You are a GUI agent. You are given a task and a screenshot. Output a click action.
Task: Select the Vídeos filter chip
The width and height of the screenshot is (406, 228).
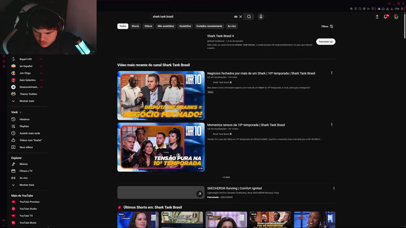coord(148,26)
